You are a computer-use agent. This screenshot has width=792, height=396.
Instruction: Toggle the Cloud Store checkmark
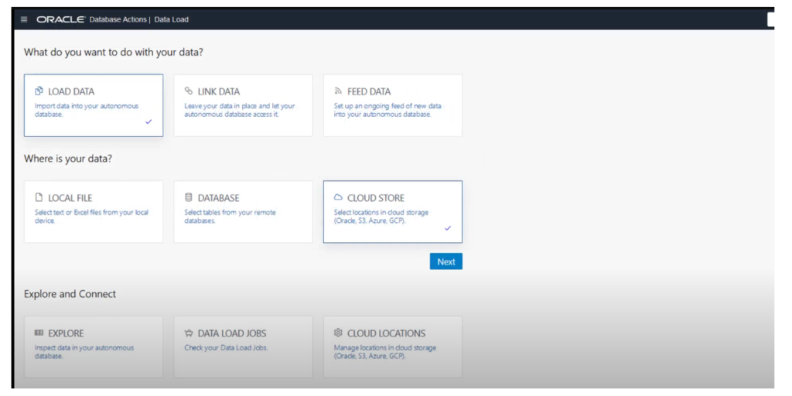[x=448, y=228]
